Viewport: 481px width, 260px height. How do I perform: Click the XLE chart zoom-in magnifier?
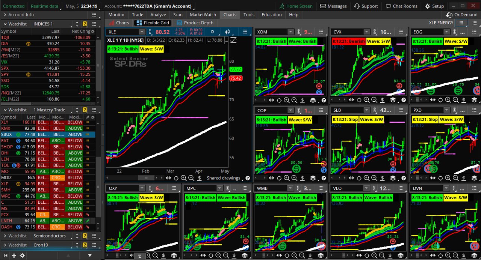[x=183, y=178]
